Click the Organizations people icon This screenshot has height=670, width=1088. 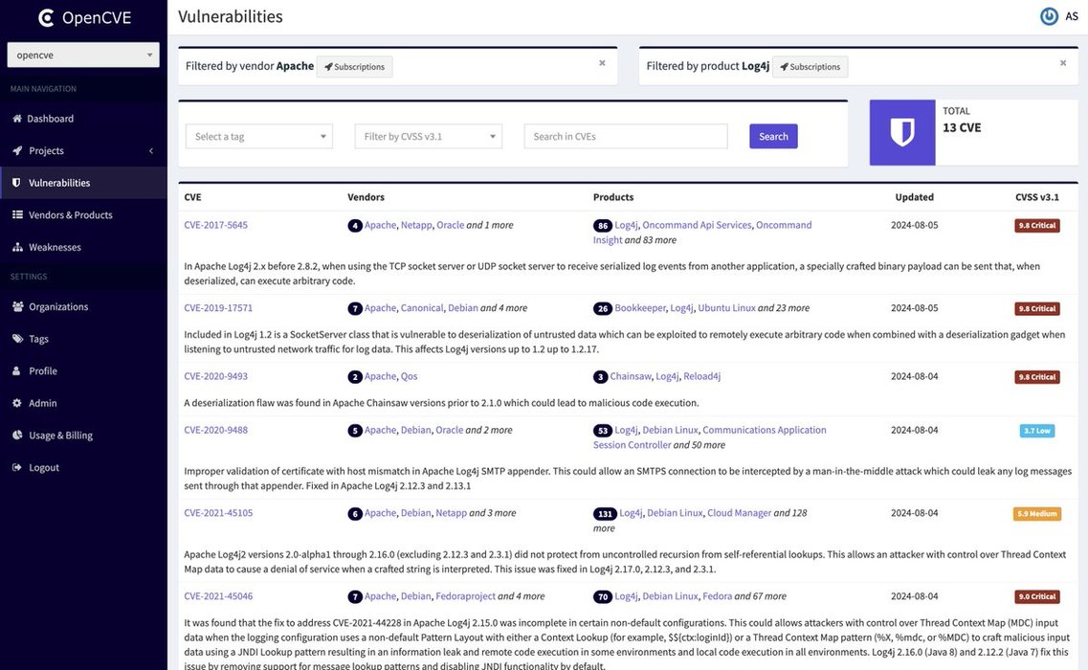click(17, 307)
